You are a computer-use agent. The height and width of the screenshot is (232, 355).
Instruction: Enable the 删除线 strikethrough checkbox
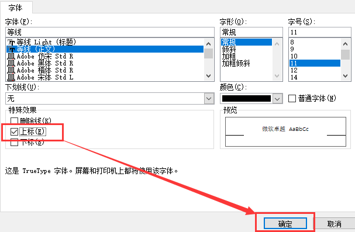pos(14,121)
